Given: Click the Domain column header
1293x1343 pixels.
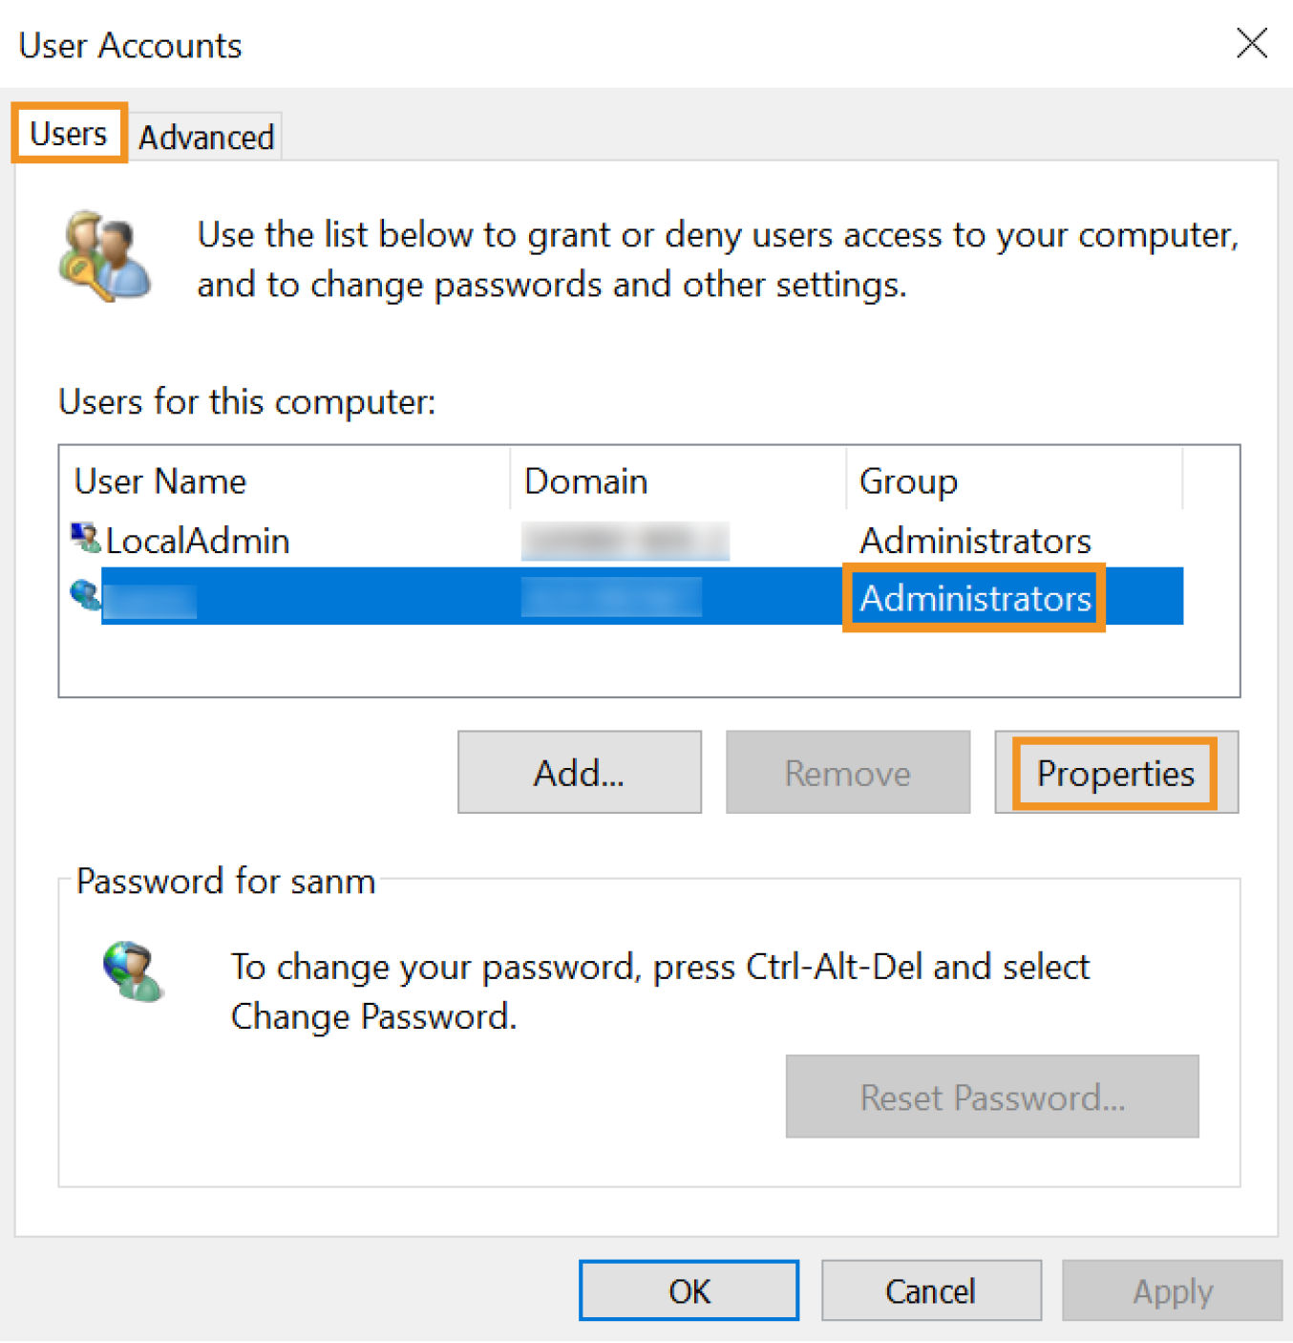Looking at the screenshot, I should (x=585, y=481).
